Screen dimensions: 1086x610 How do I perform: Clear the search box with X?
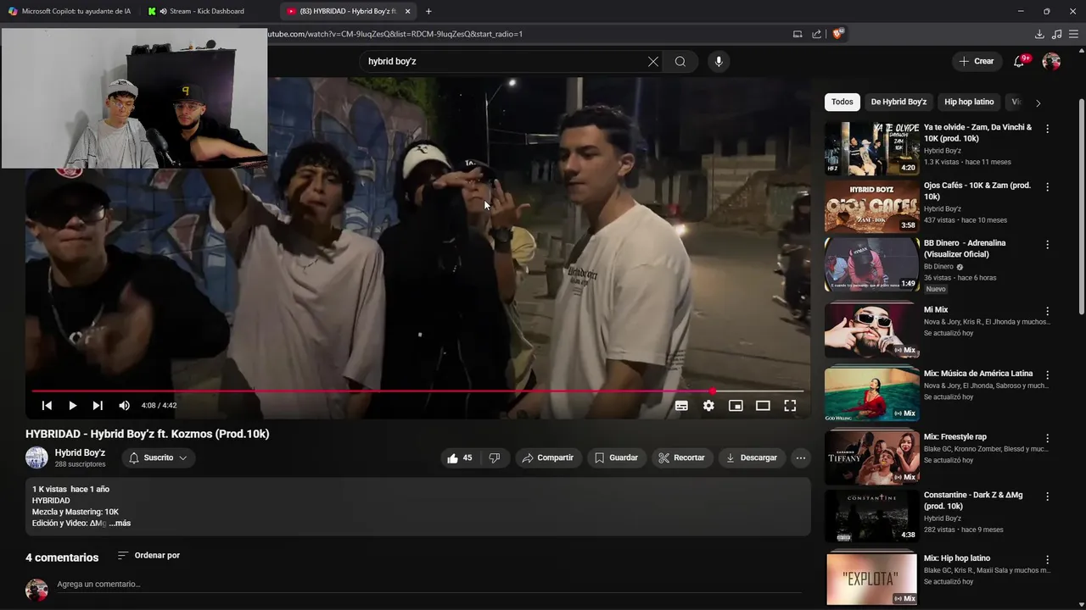click(653, 61)
